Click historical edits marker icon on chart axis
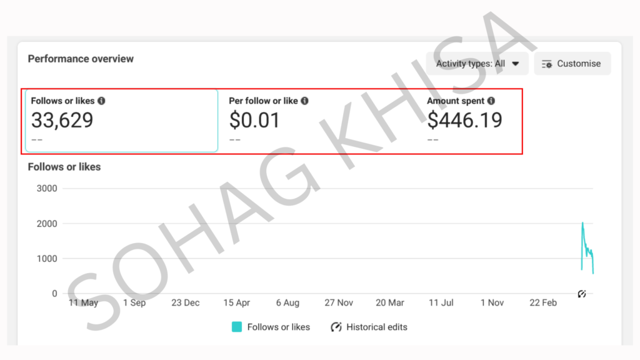The image size is (640, 360). tap(582, 294)
